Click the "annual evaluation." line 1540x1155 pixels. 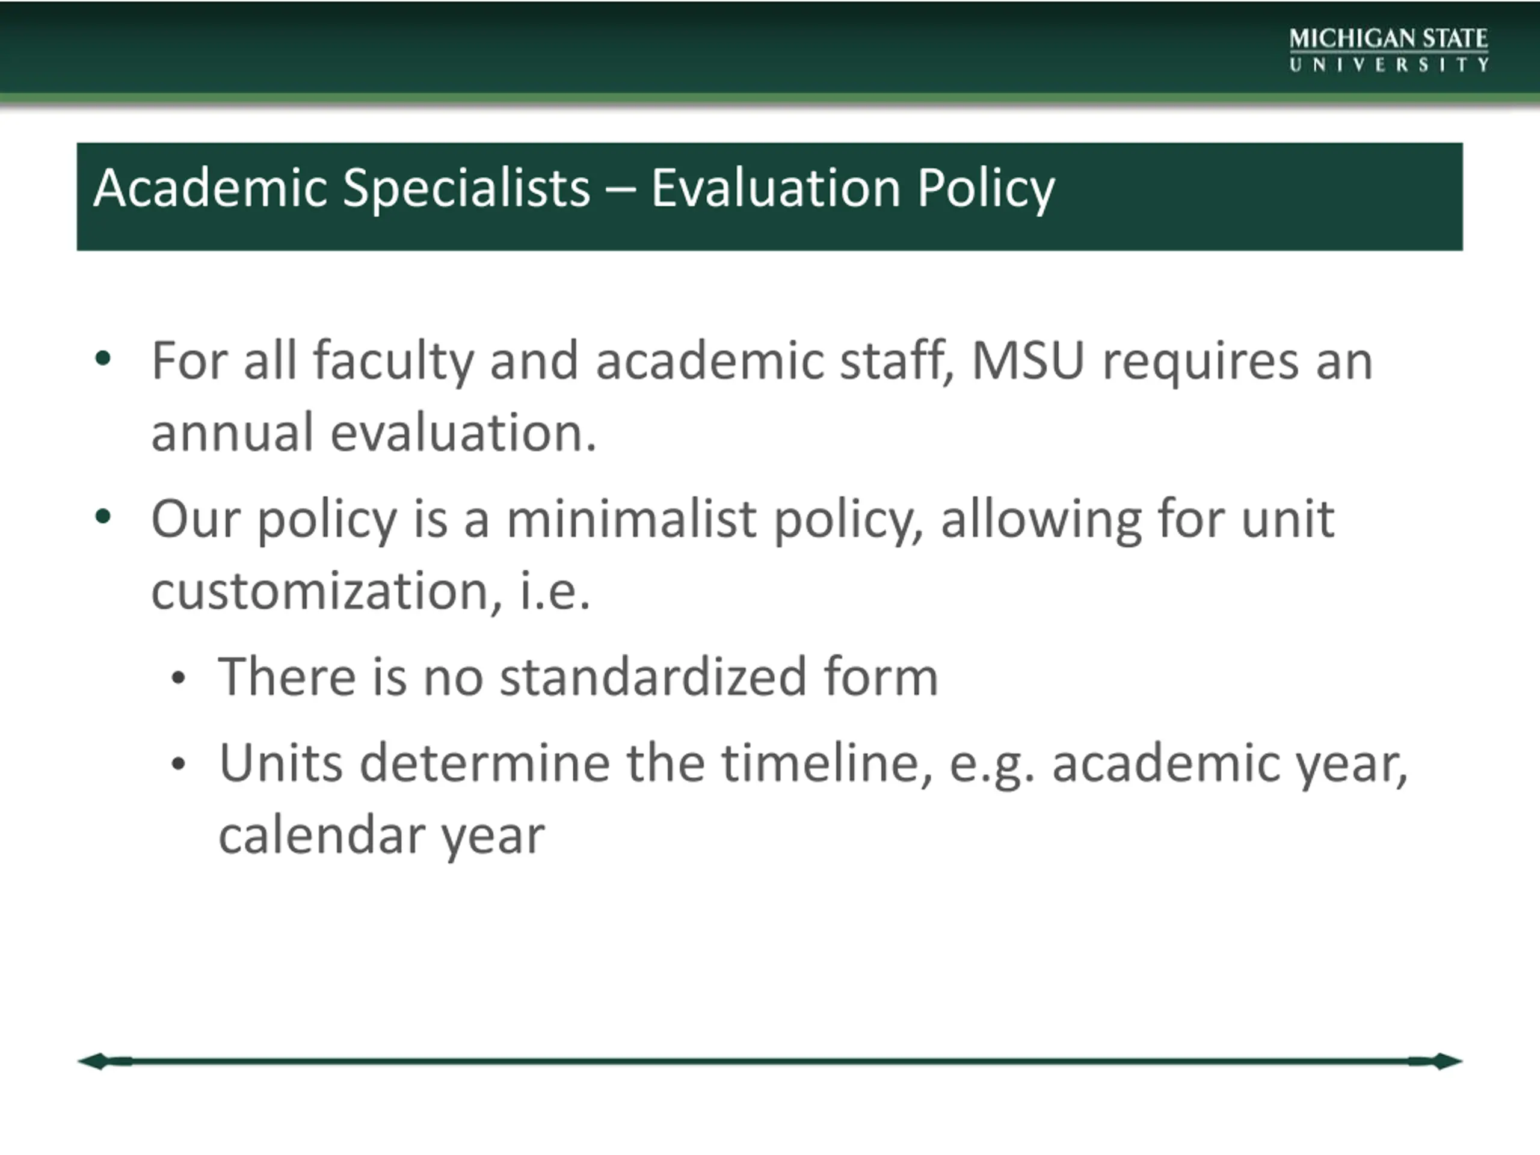pyautogui.click(x=374, y=433)
